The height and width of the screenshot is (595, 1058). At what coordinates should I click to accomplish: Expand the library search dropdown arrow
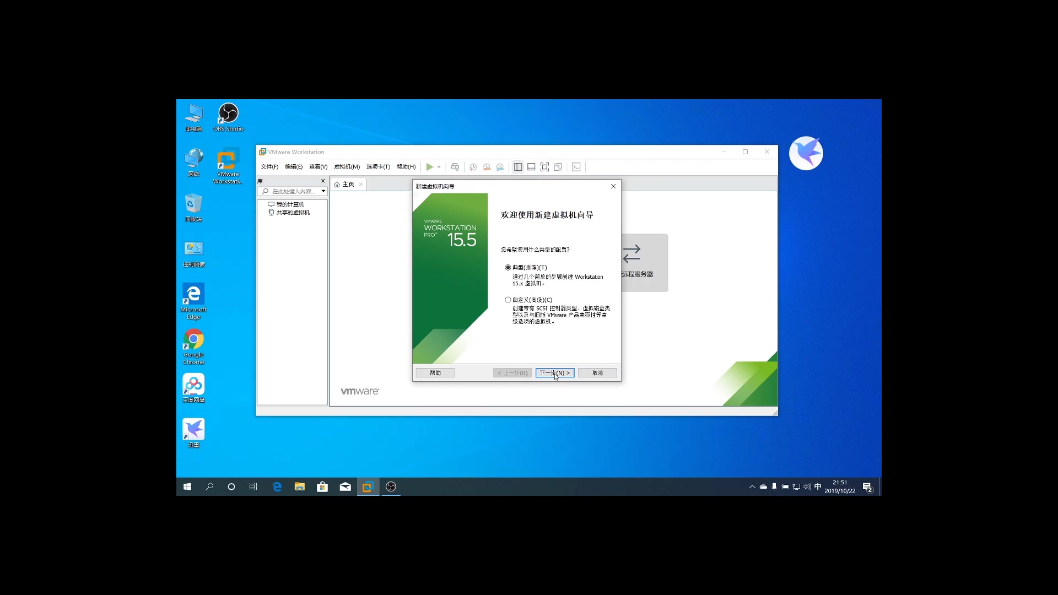coord(323,191)
